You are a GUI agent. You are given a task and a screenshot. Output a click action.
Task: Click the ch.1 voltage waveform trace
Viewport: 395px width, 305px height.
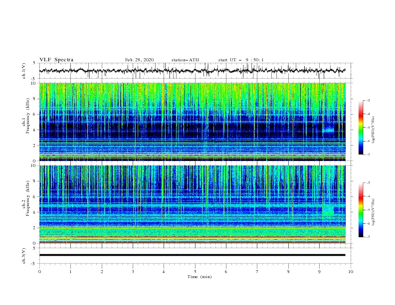tap(192, 71)
